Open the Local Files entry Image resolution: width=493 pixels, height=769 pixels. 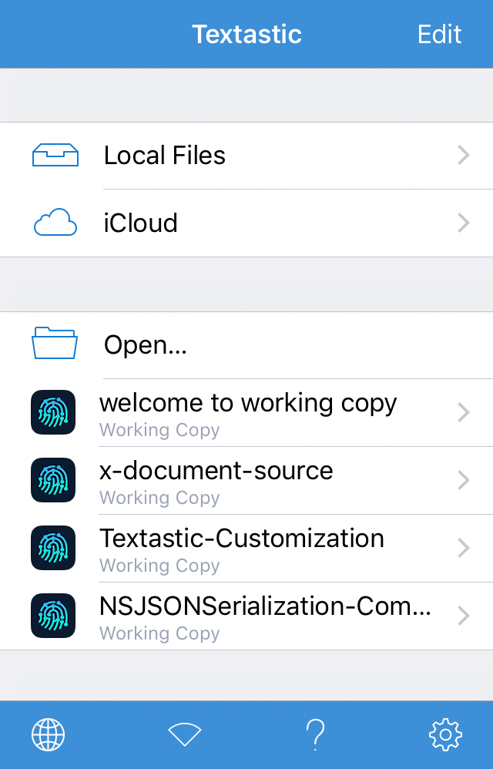tap(246, 156)
